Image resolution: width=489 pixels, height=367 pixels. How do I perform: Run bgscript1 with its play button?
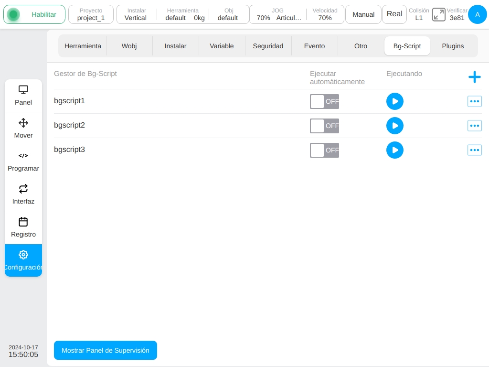pyautogui.click(x=395, y=101)
